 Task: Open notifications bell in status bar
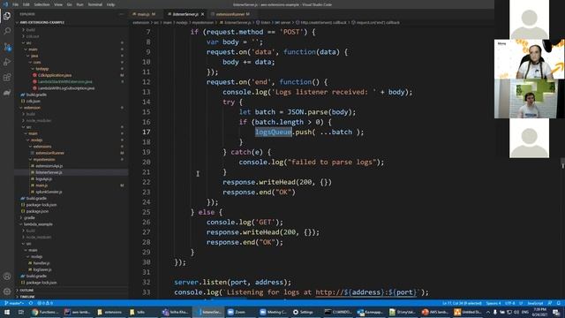point(559,303)
